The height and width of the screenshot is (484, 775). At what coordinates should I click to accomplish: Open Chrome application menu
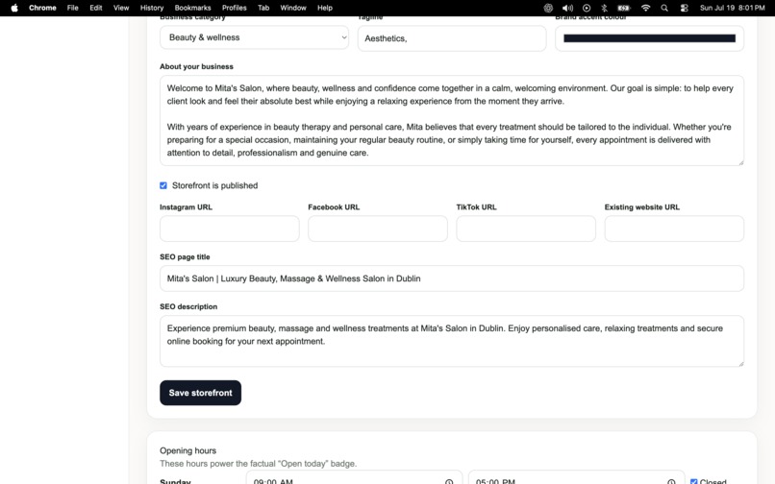(42, 8)
